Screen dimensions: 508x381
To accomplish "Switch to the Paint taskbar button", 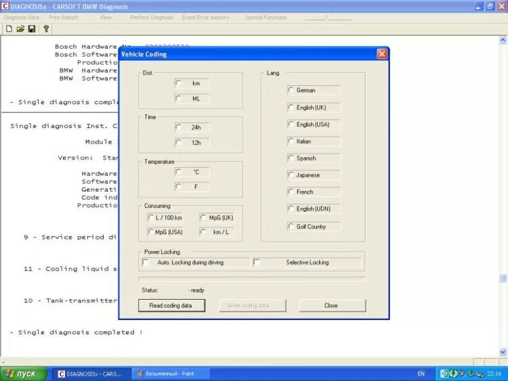I will 170,374.
